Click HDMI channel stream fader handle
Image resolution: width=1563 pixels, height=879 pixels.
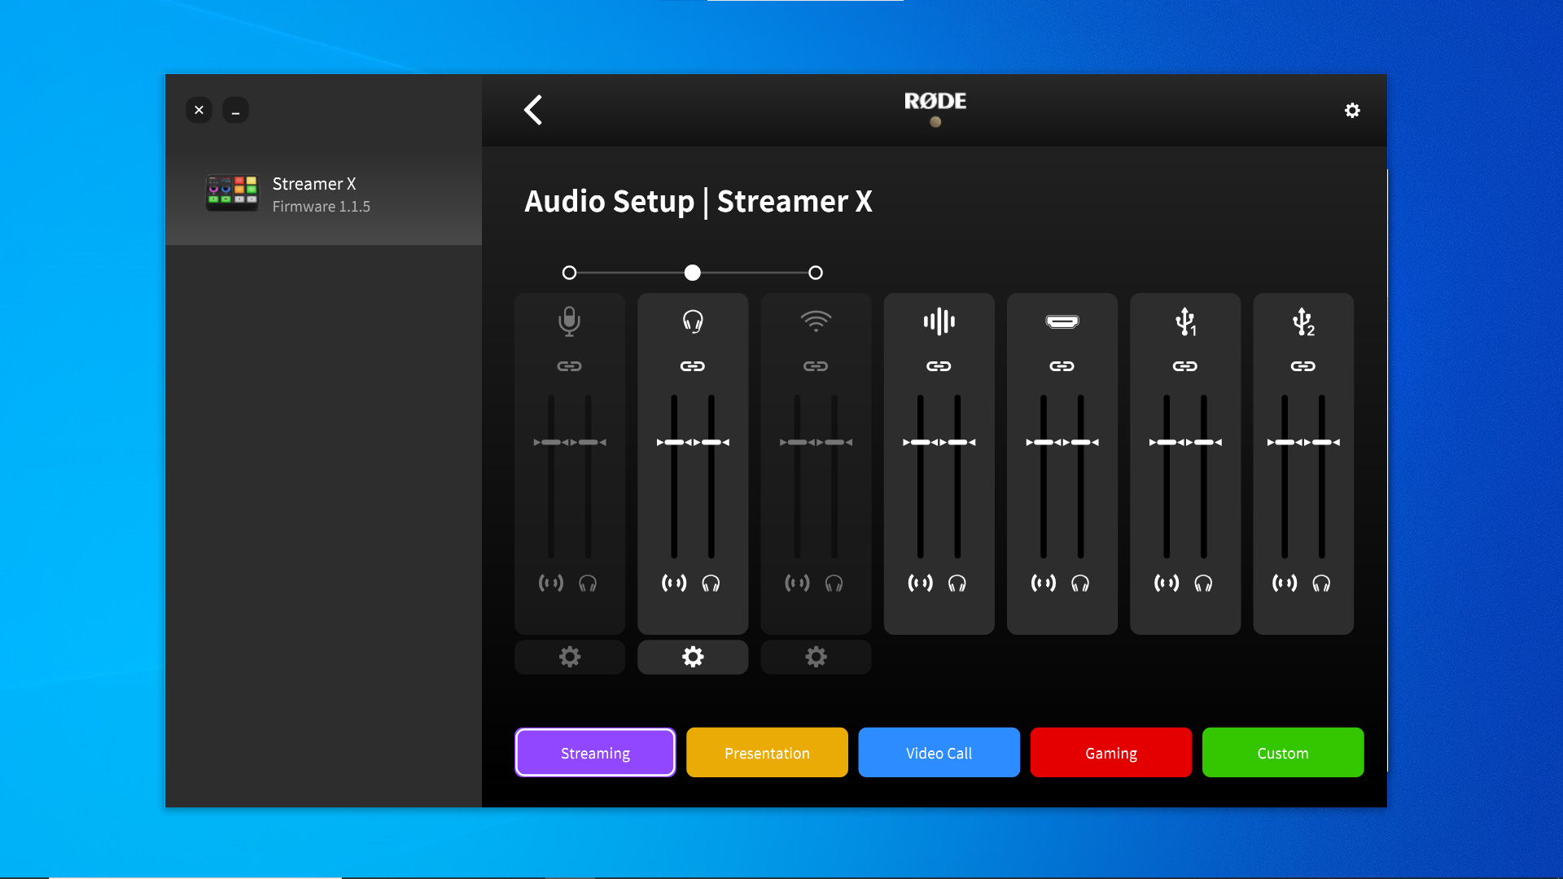click(x=1044, y=442)
